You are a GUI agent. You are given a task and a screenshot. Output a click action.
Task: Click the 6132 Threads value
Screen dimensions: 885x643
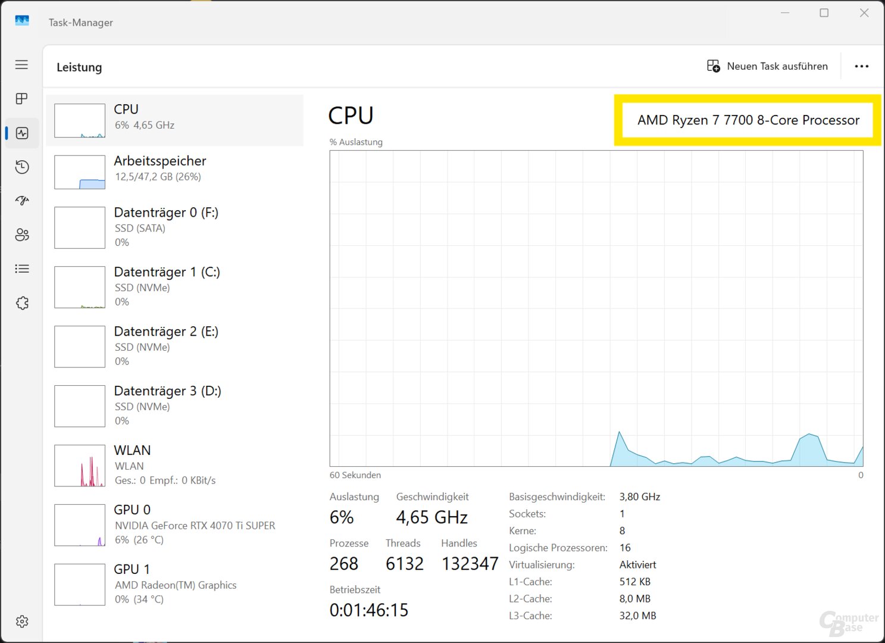(x=405, y=564)
